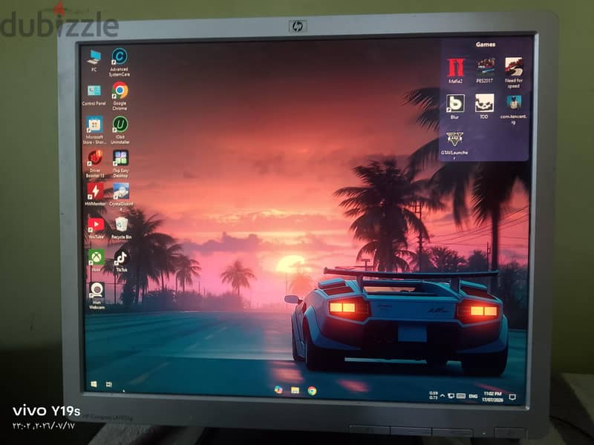Select the Games box title
This screenshot has height=445, width=594.
coord(486,44)
